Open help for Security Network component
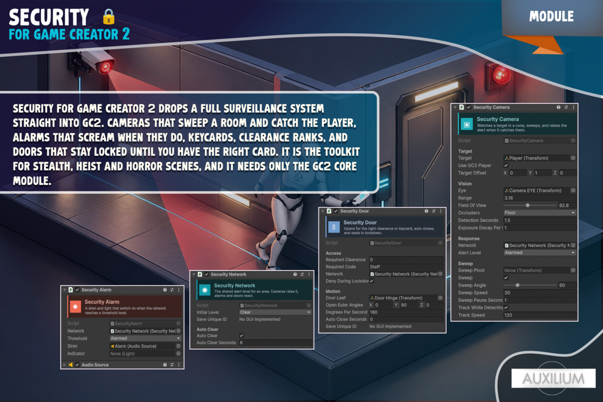603x402 pixels. (294, 274)
